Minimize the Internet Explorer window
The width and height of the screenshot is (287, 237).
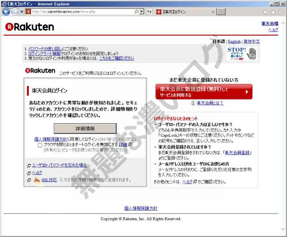(272, 4)
